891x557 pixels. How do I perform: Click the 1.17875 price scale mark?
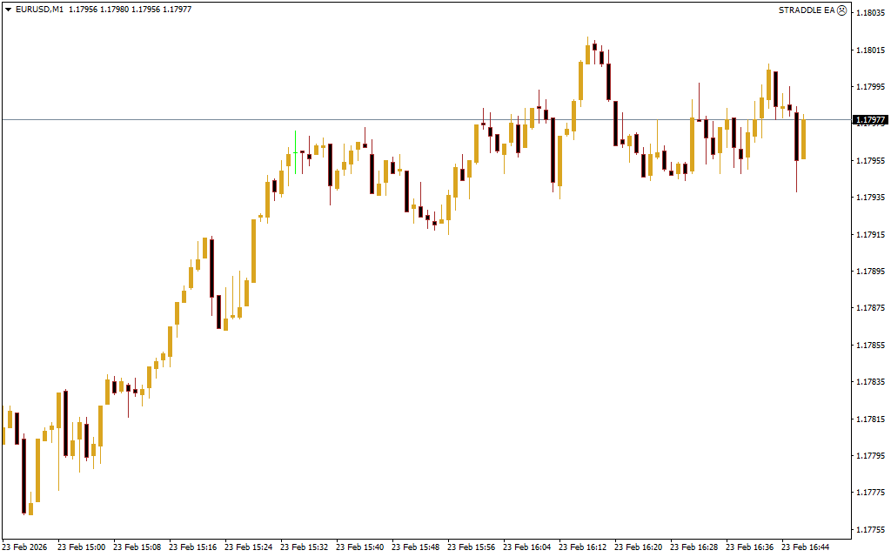click(x=871, y=308)
